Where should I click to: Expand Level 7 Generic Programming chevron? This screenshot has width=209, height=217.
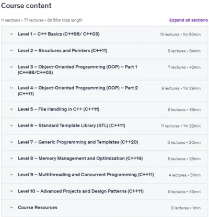click(11, 142)
